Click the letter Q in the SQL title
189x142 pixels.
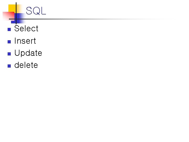click(x=36, y=11)
